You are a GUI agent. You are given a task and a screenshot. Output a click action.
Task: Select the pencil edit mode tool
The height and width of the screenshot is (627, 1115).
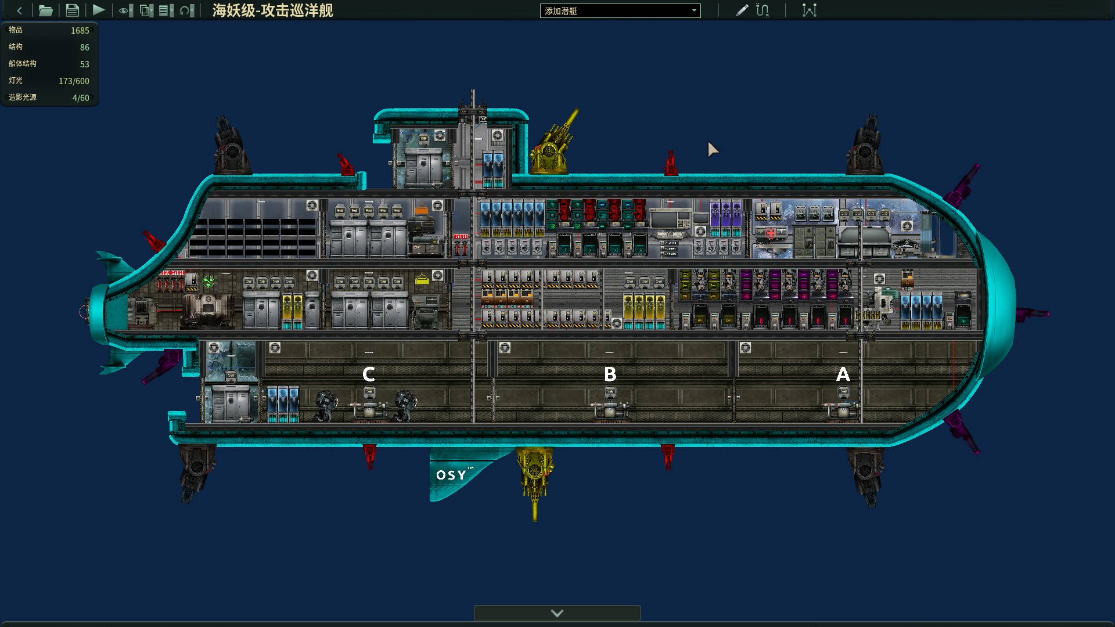click(x=742, y=10)
